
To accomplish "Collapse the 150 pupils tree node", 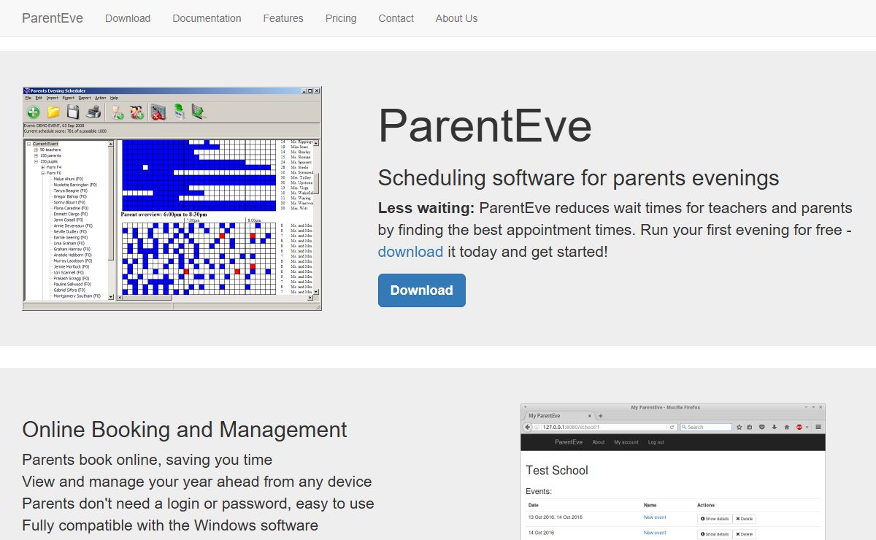I will pyautogui.click(x=36, y=161).
